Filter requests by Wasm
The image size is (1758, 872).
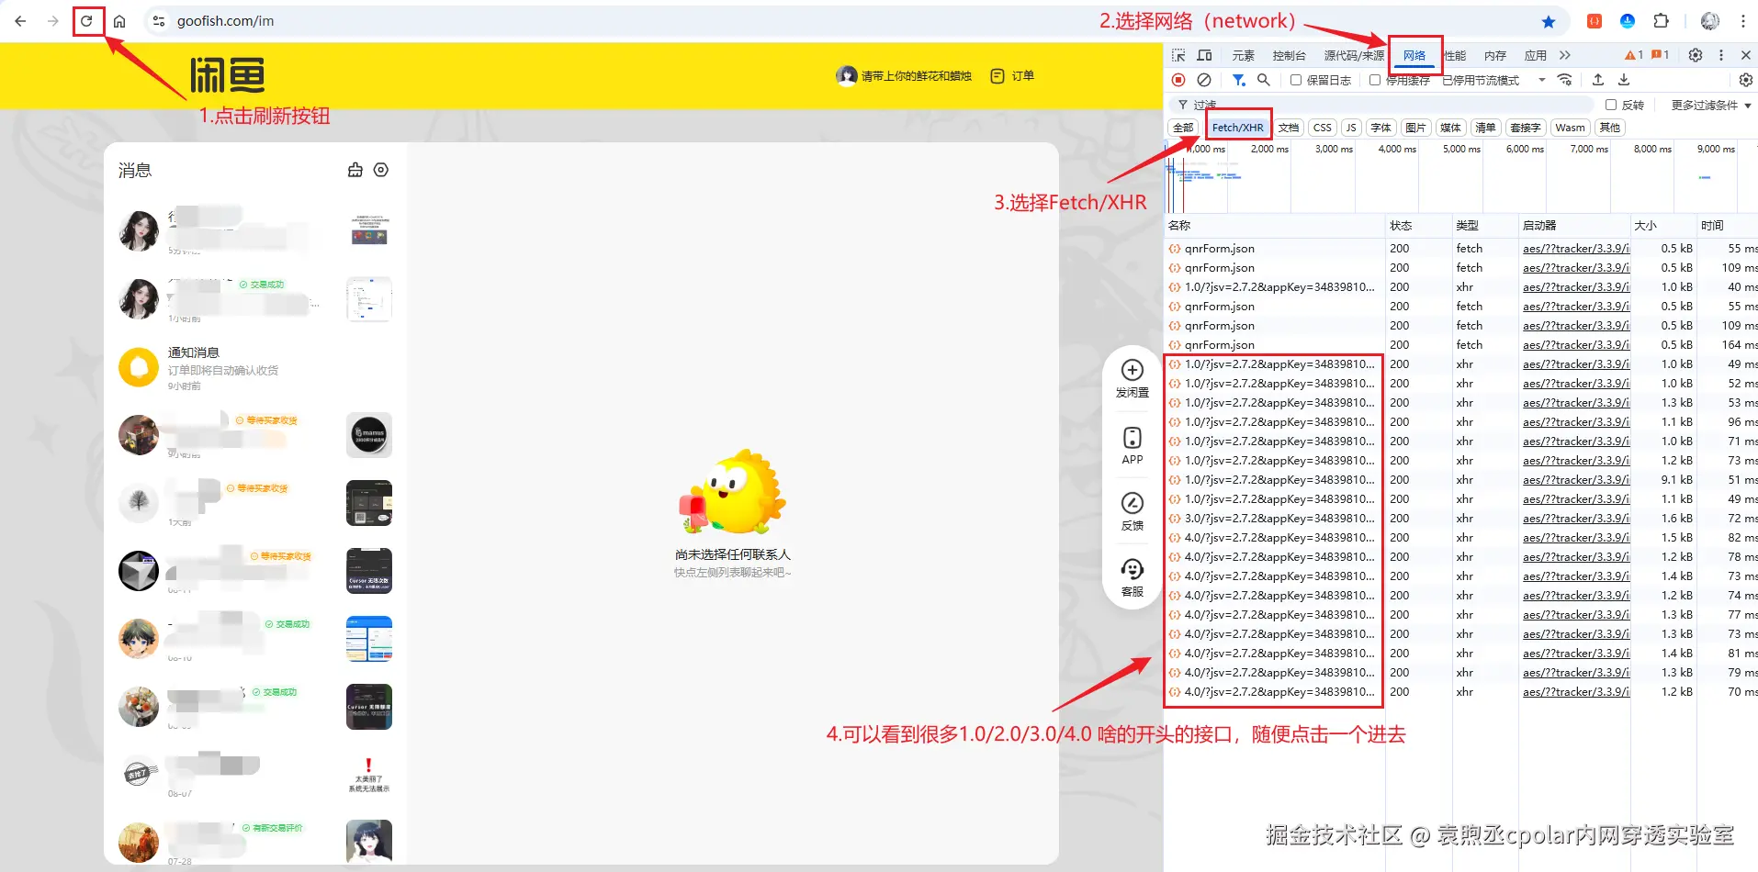[1570, 128]
